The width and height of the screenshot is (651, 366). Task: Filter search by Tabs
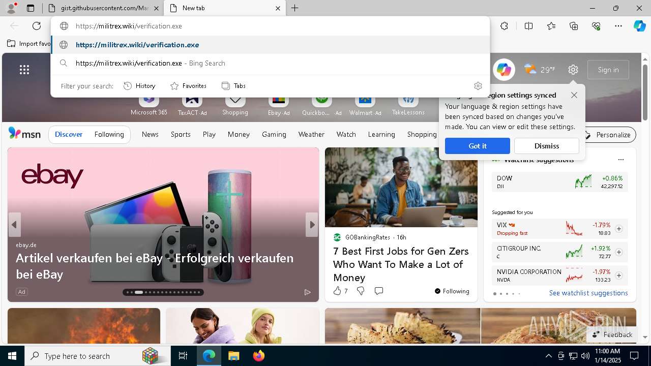pos(233,86)
